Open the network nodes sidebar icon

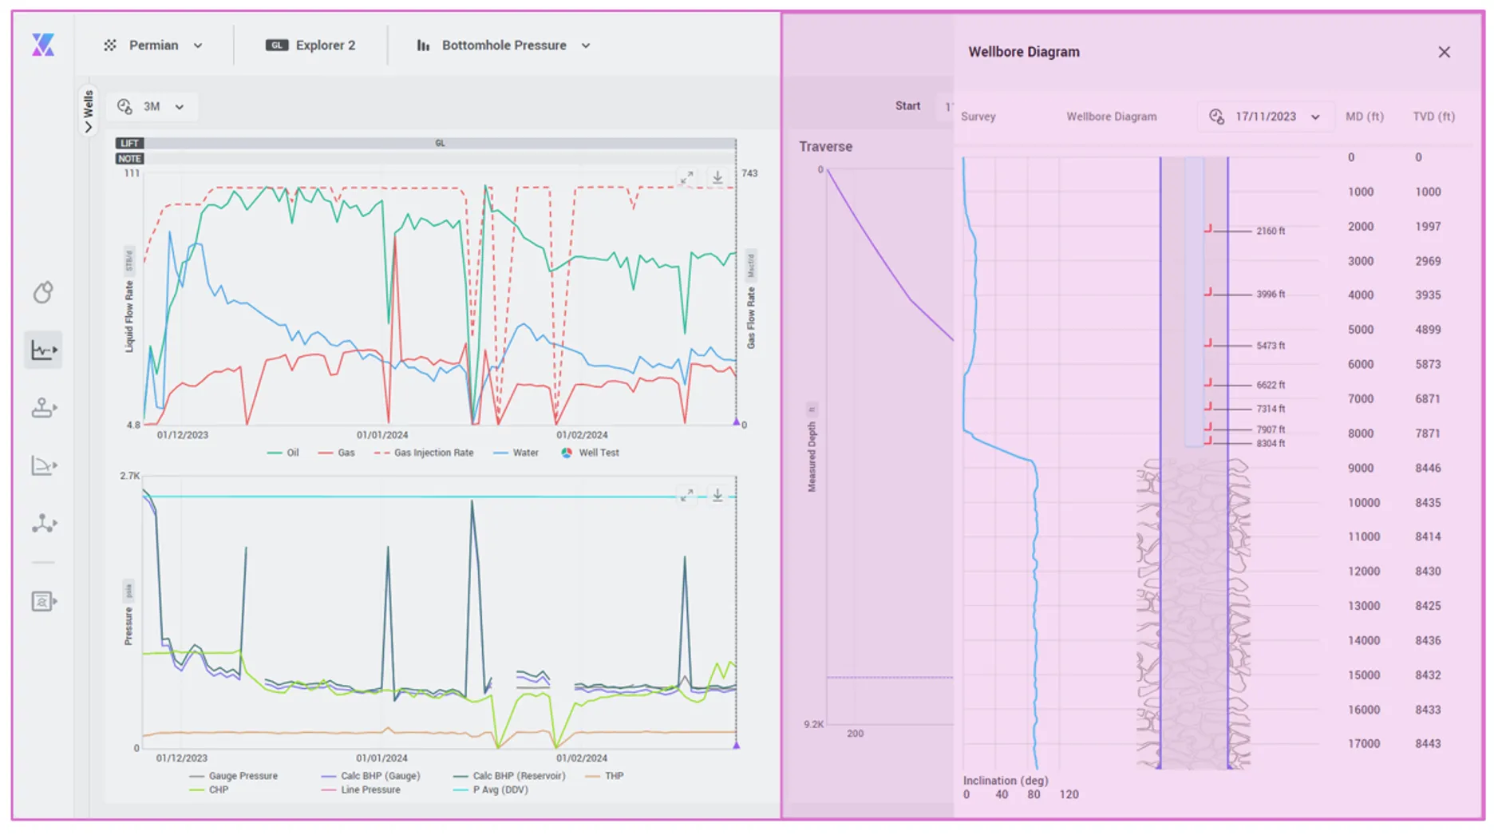click(43, 524)
